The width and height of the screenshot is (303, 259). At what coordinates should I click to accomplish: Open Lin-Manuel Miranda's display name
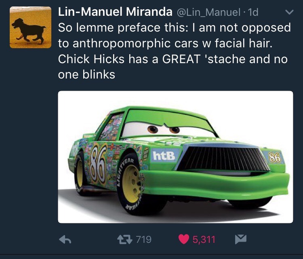point(115,12)
